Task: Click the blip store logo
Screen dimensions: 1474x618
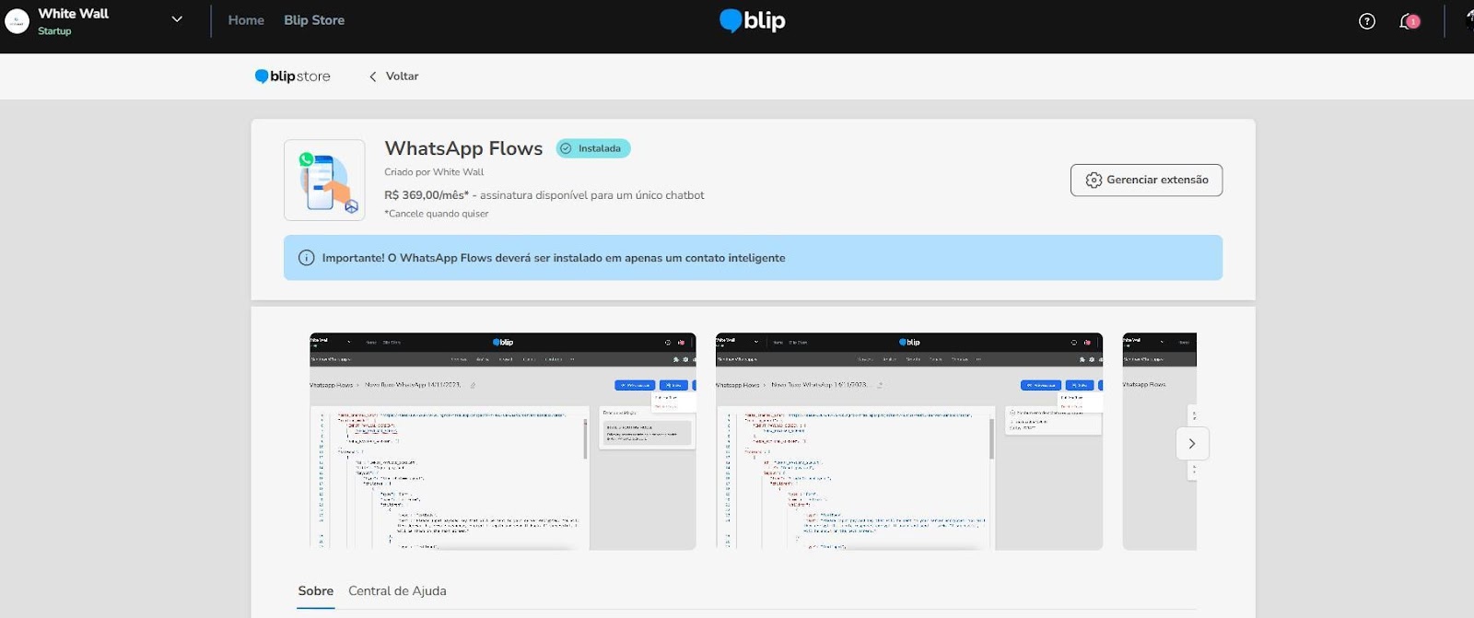Action: pyautogui.click(x=292, y=76)
